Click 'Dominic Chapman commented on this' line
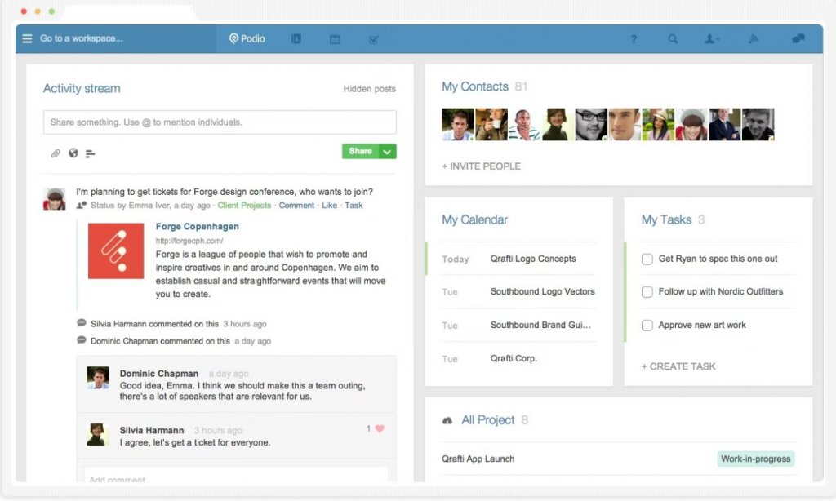The image size is (836, 501). 161,341
